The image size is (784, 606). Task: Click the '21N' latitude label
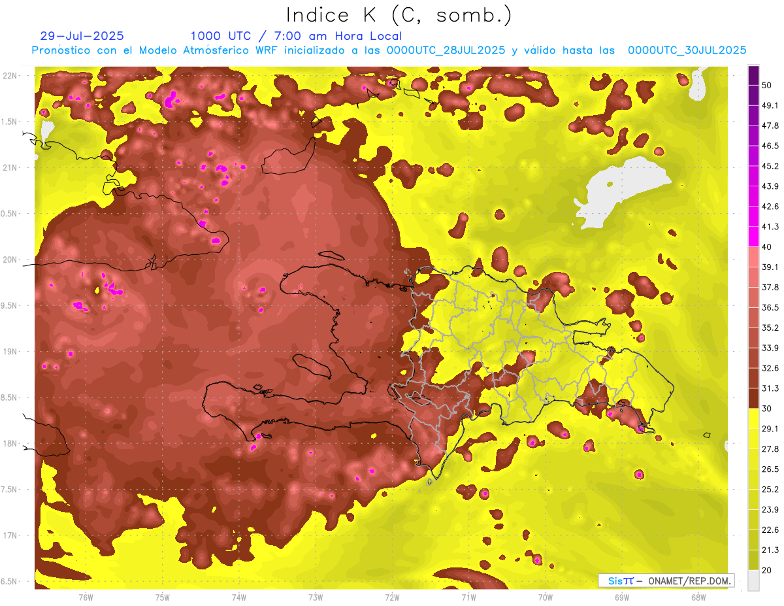click(10, 167)
